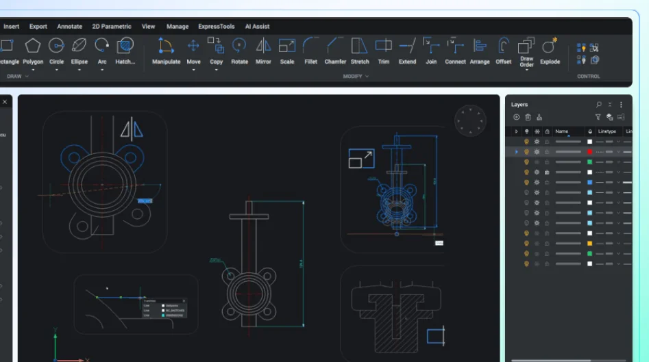Click the Mirror tool icon
The image size is (649, 362).
coord(263,46)
